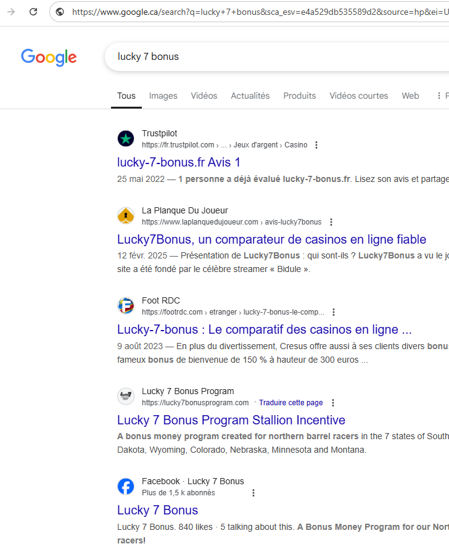The image size is (449, 557).
Task: Switch to the Vidéos tab
Action: point(204,96)
